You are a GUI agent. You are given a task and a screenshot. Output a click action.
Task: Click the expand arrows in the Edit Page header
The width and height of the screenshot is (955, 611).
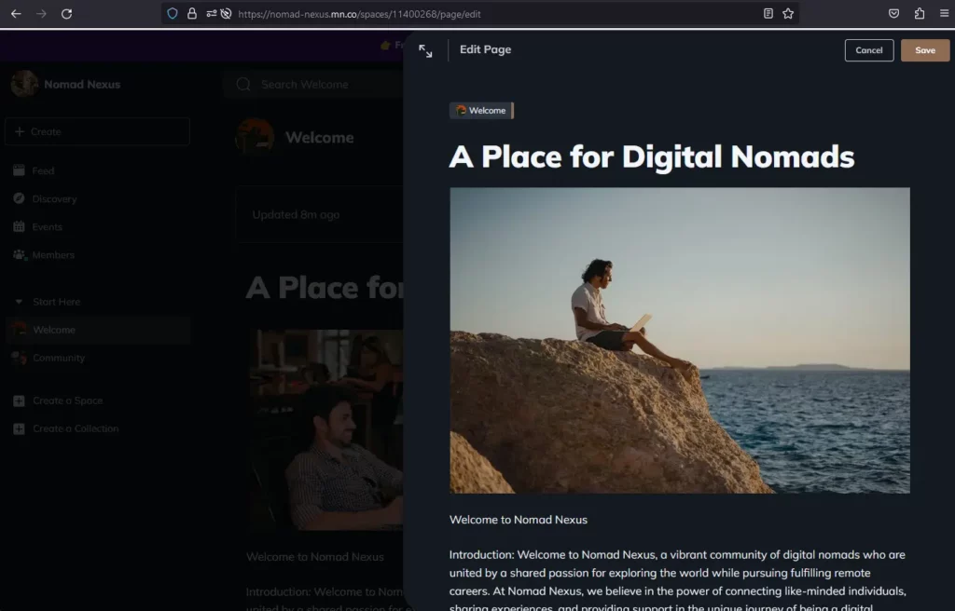coord(426,51)
